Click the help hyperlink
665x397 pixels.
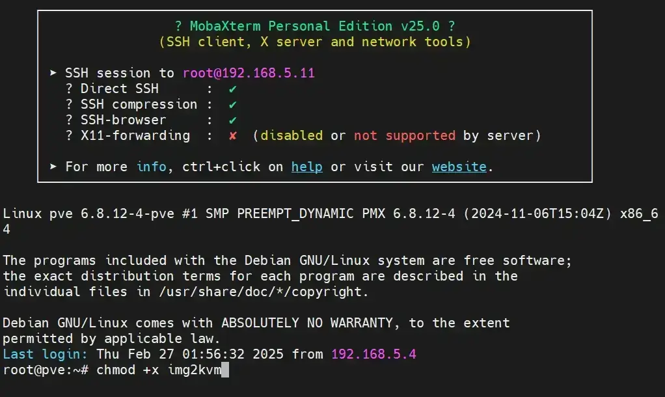coord(306,167)
